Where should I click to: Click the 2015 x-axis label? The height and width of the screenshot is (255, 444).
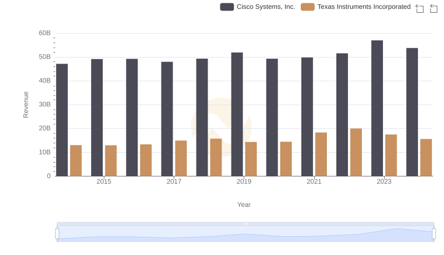pyautogui.click(x=104, y=181)
